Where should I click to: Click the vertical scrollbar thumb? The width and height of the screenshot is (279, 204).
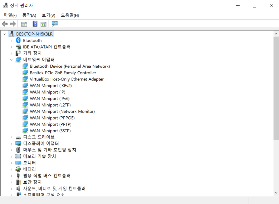point(276,88)
